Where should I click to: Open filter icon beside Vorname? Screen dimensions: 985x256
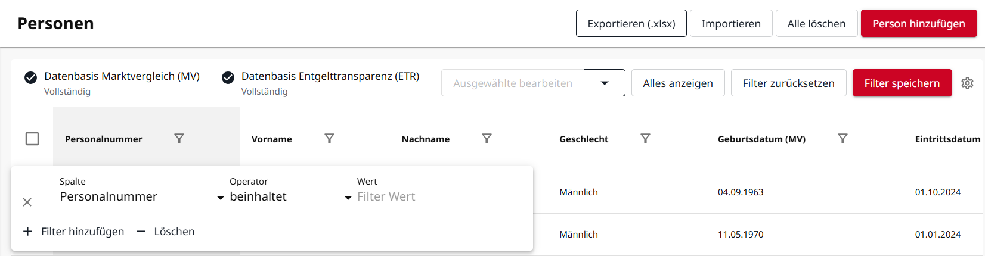point(329,138)
